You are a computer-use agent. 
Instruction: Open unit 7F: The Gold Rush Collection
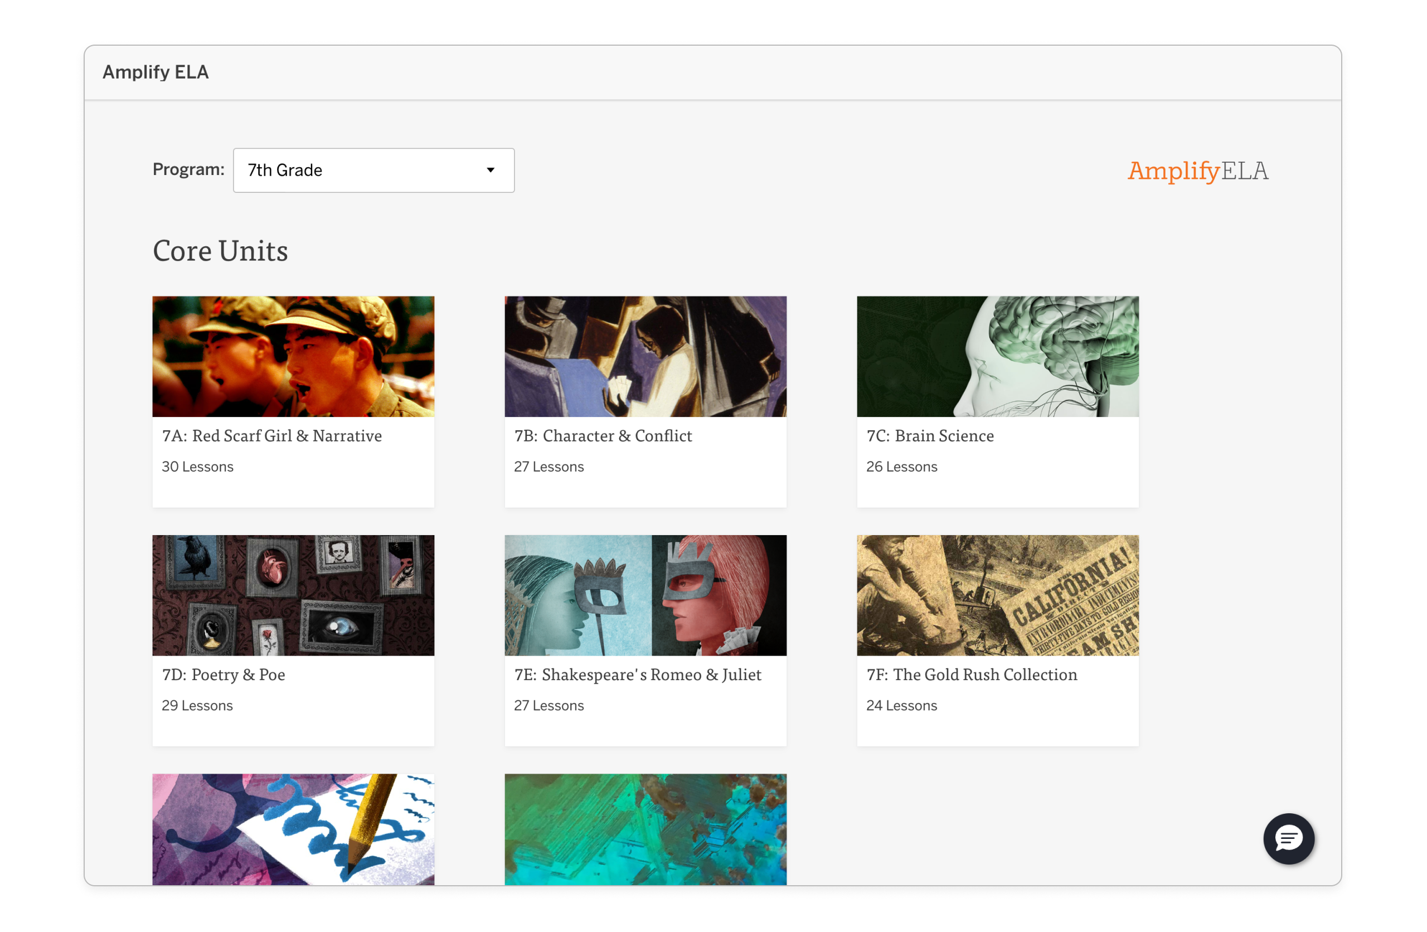[x=972, y=674]
